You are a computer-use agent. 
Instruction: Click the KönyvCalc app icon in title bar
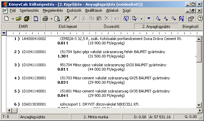point(5,4)
